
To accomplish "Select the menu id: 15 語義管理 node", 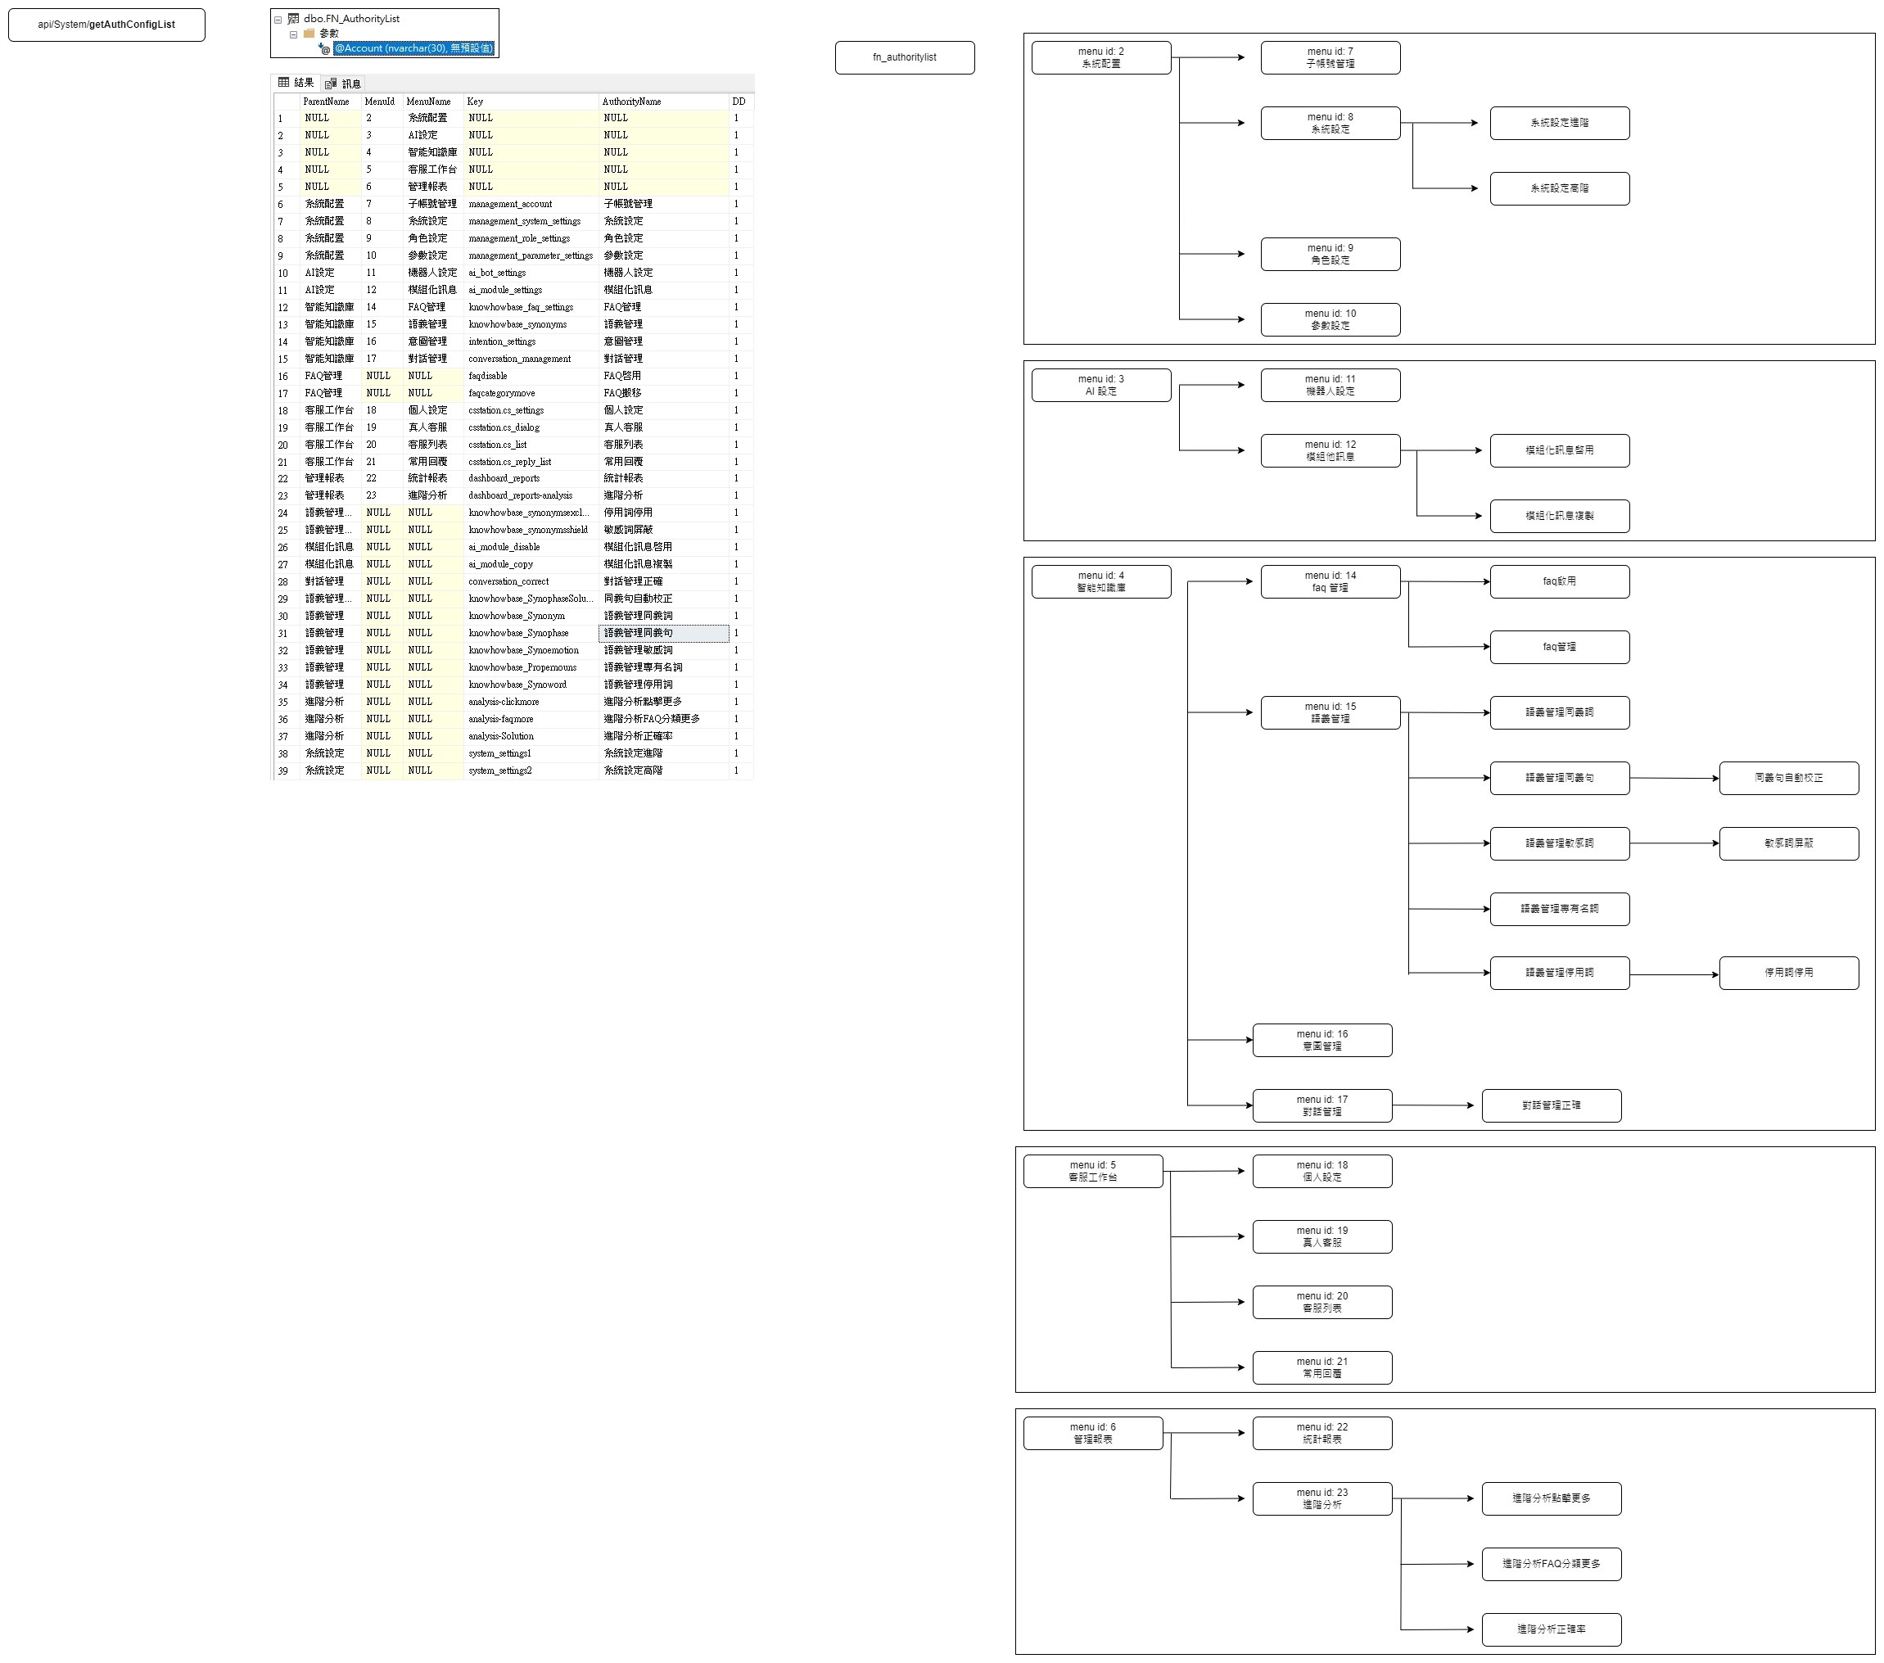I will point(1330,712).
